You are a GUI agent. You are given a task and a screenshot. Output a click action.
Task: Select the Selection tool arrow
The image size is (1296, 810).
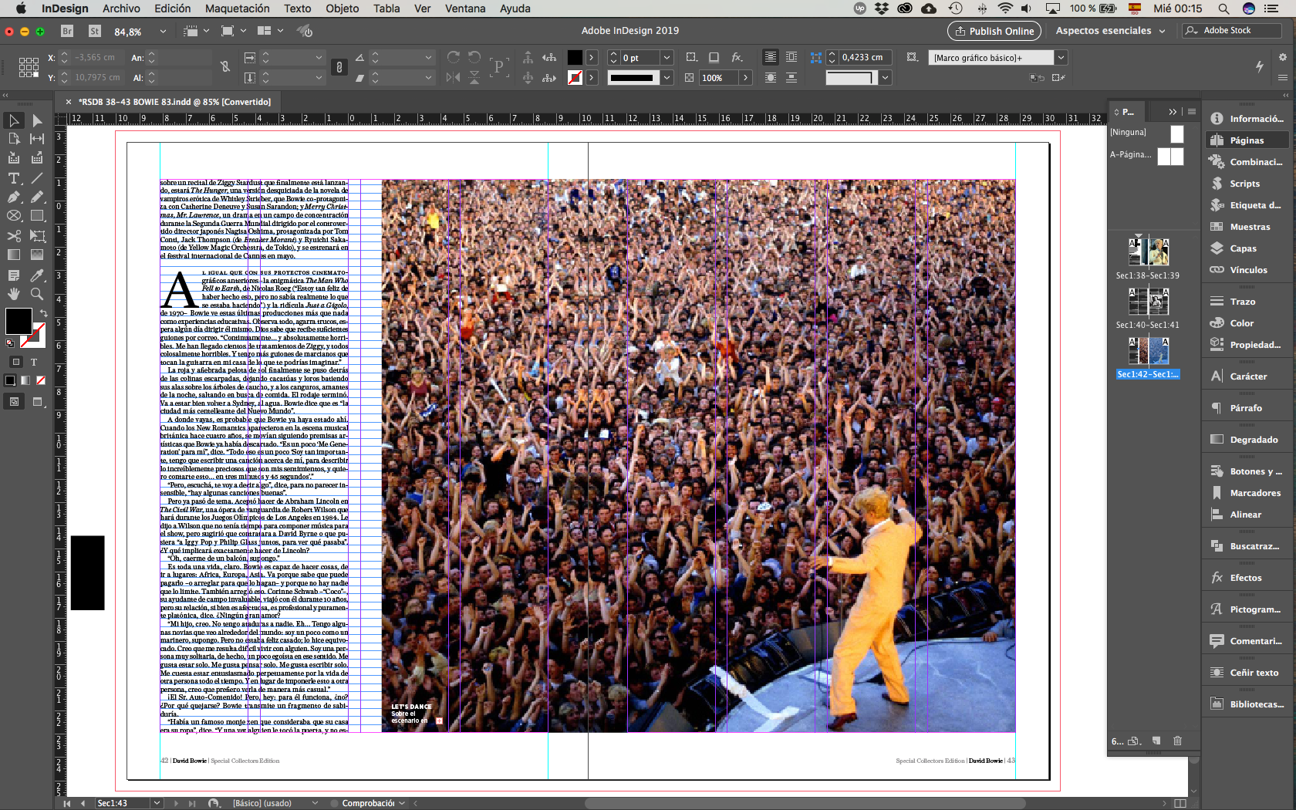14,120
